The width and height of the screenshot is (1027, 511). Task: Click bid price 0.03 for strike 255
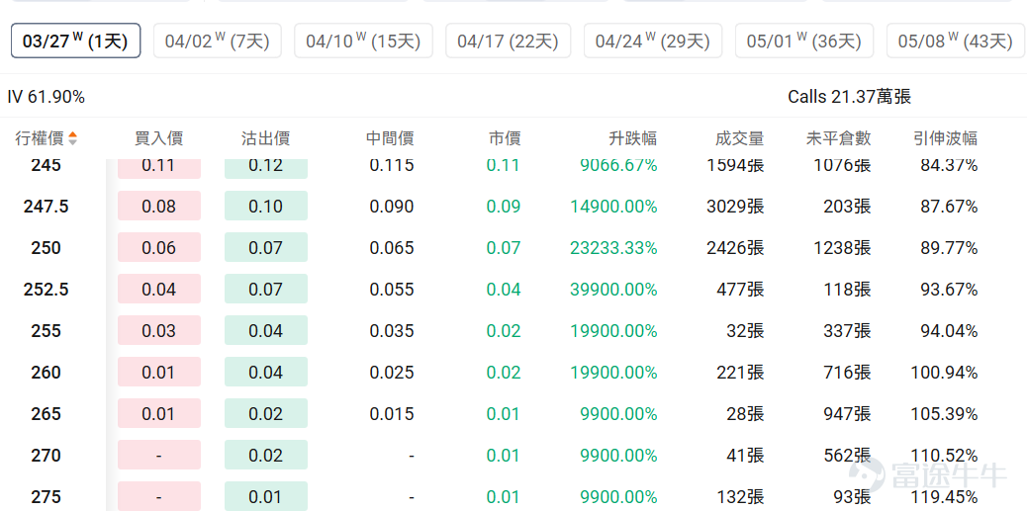[159, 331]
